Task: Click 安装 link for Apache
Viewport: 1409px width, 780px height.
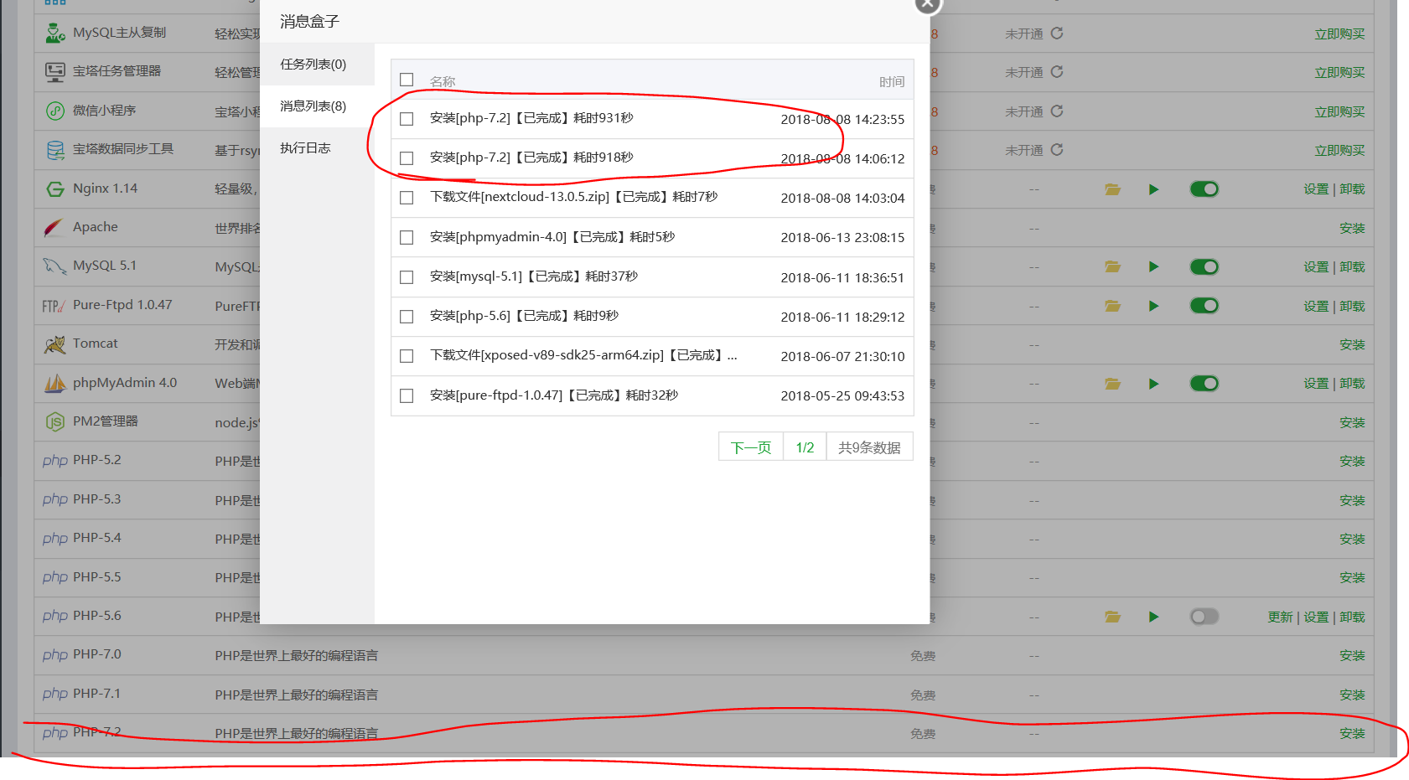Action: [x=1352, y=228]
